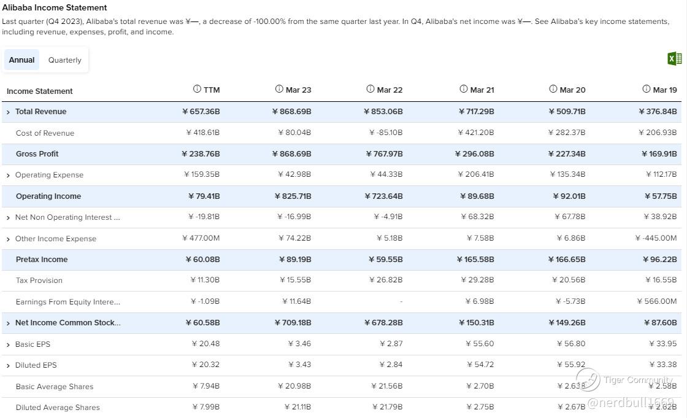Click the info icon beside TTM
The height and width of the screenshot is (418, 687).
[x=197, y=89]
